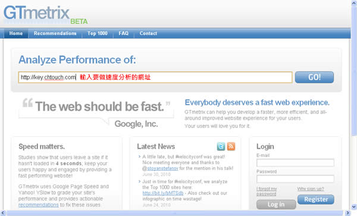This screenshot has height=216, width=357.
Task: Focus the URL input field
Action: 155,77
